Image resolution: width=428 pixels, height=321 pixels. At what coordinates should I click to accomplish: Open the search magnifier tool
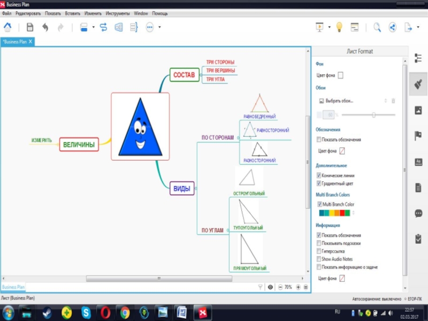point(377,27)
